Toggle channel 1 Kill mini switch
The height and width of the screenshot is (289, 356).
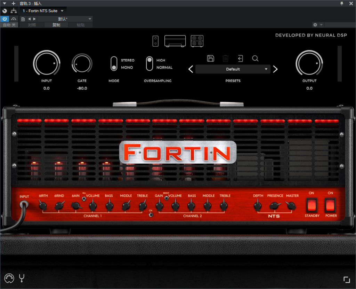[x=84, y=199]
